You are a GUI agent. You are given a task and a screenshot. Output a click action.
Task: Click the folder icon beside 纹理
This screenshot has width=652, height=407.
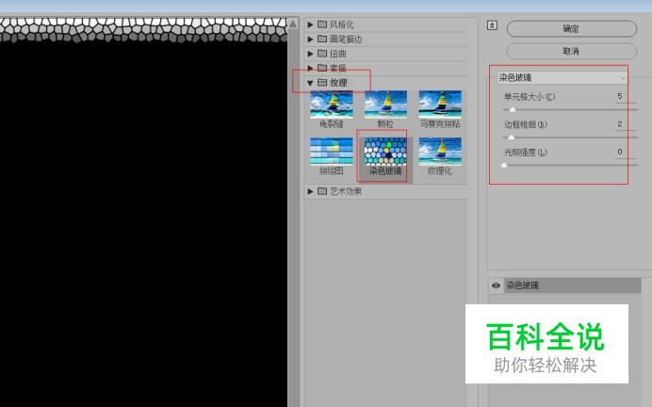322,82
